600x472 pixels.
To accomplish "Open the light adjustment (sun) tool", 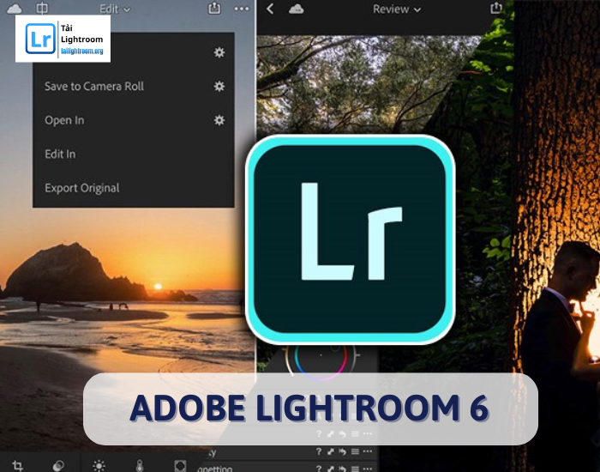I will click(99, 465).
